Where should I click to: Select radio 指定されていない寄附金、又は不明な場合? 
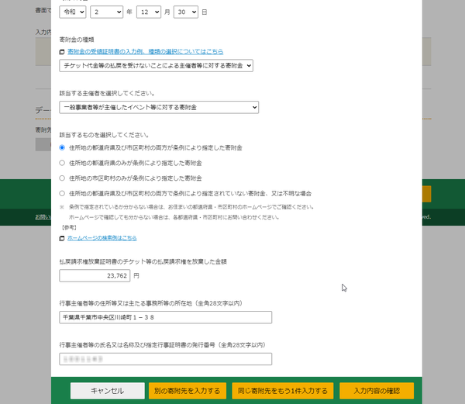click(x=63, y=193)
